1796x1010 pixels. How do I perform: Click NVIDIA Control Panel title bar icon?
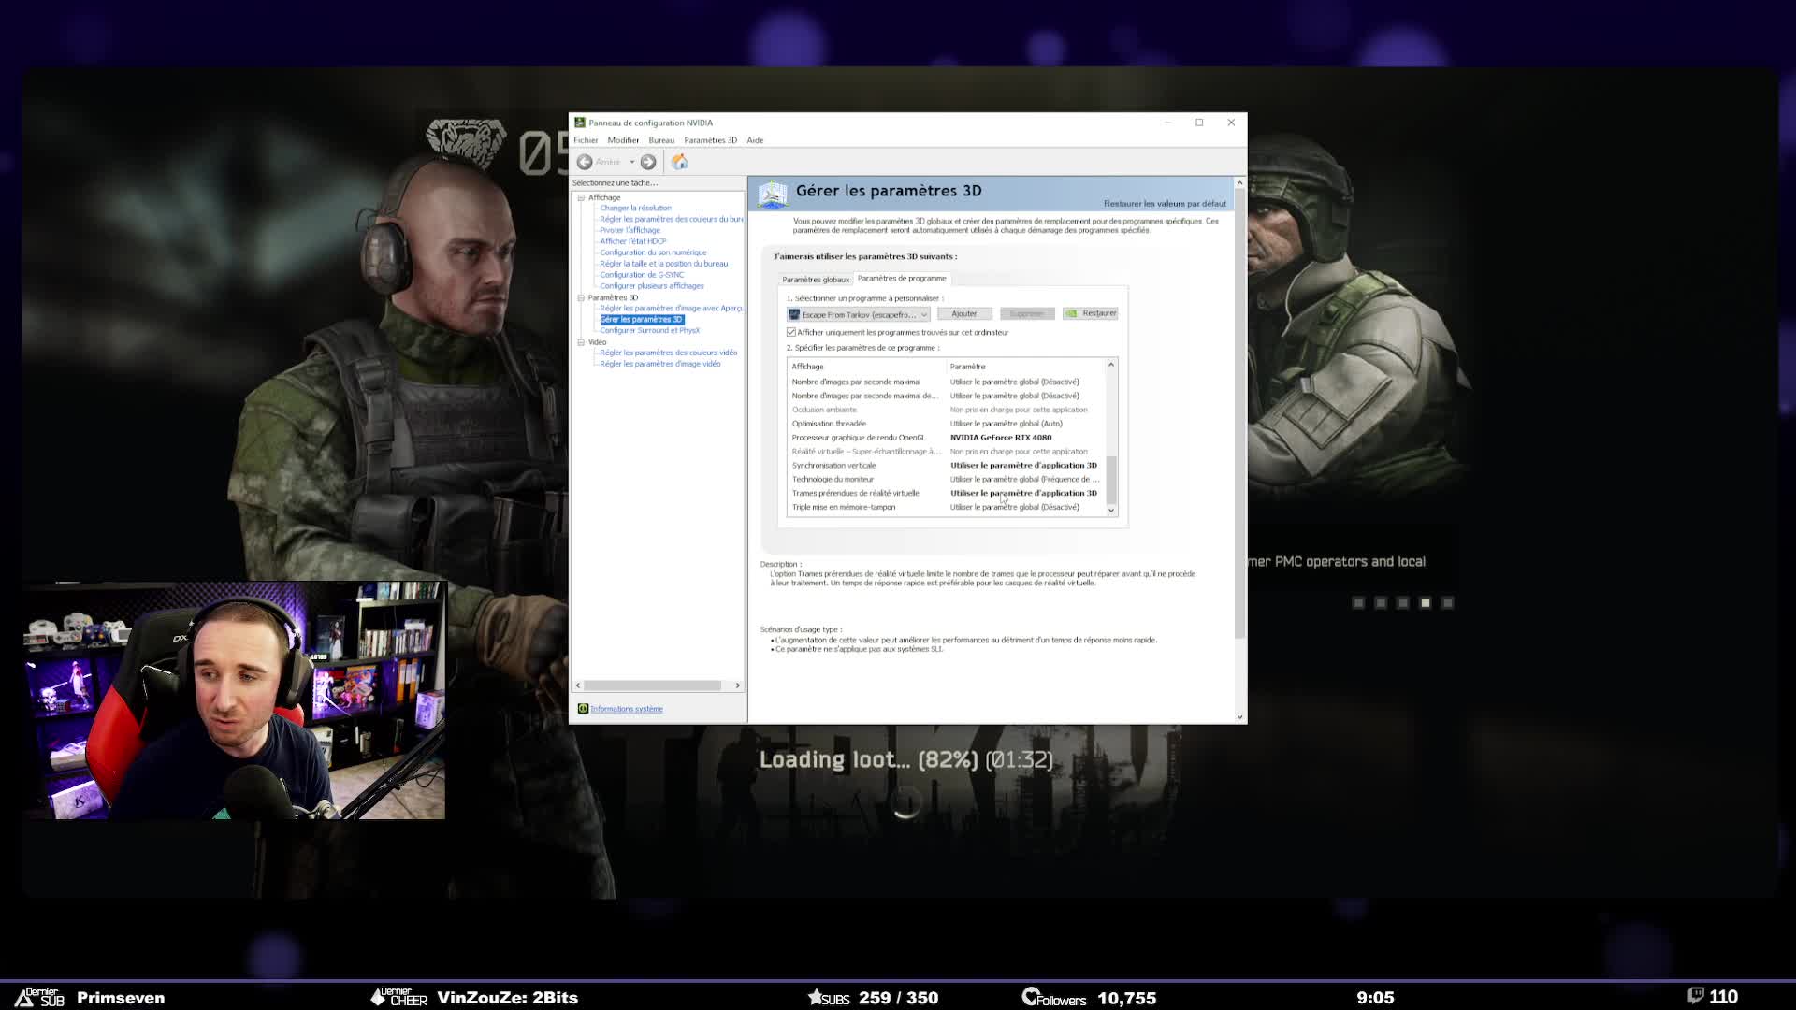(580, 123)
